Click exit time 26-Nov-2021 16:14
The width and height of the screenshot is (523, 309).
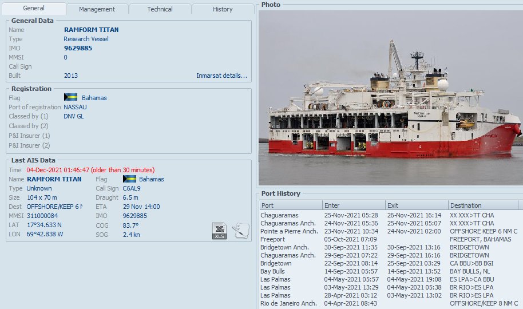(x=414, y=215)
